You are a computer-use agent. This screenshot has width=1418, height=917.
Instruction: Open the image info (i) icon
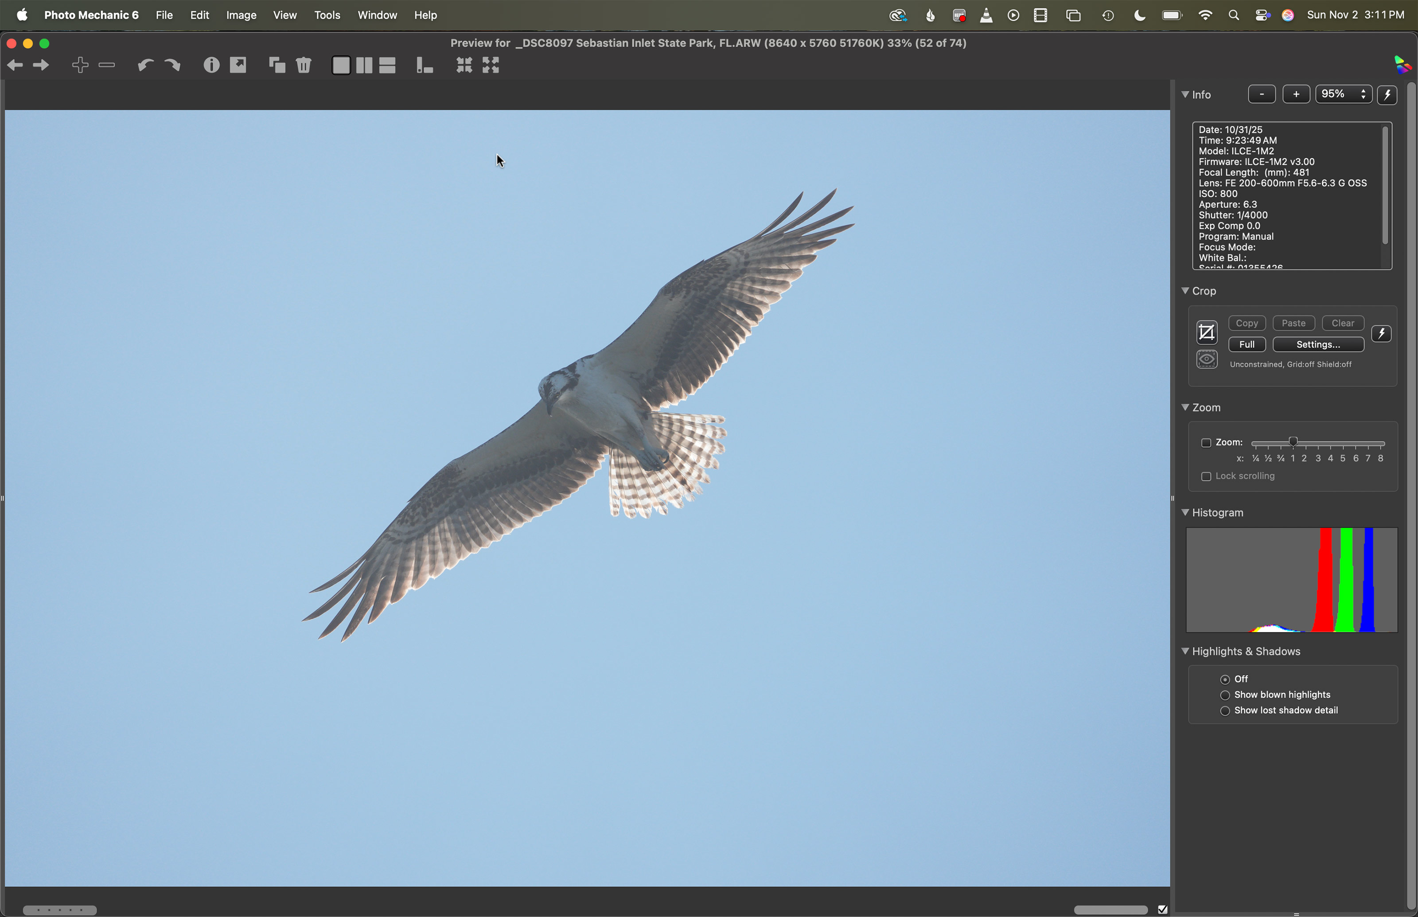pos(211,65)
